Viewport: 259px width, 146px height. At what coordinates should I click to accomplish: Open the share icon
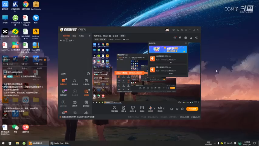point(196,38)
